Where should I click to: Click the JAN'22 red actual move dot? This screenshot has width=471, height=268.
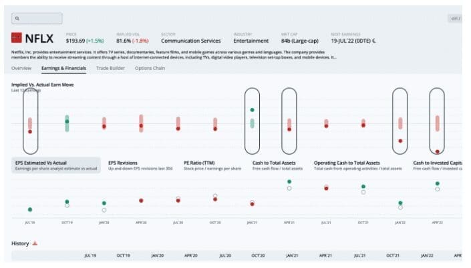400,141
